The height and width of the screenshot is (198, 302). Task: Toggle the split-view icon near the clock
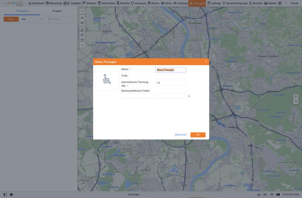(278, 195)
